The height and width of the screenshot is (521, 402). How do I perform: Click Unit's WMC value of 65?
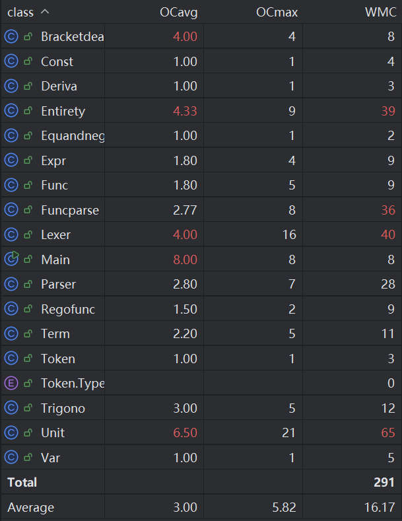[x=387, y=433]
